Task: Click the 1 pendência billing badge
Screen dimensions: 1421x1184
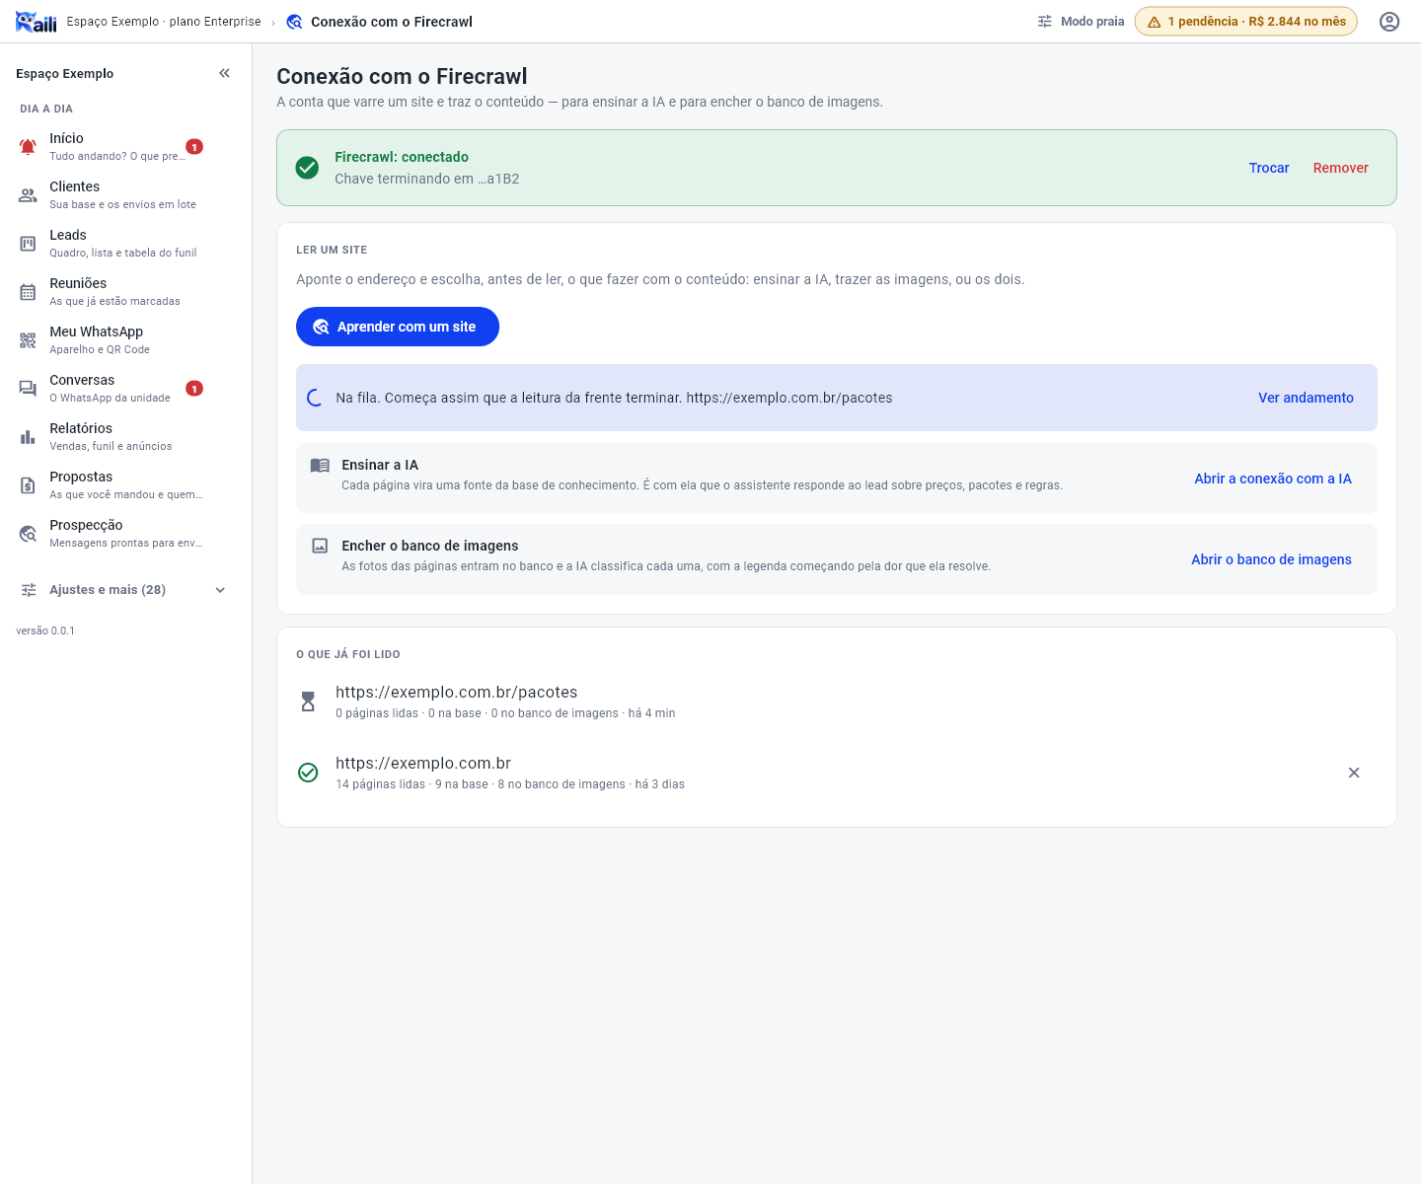Action: click(1246, 22)
